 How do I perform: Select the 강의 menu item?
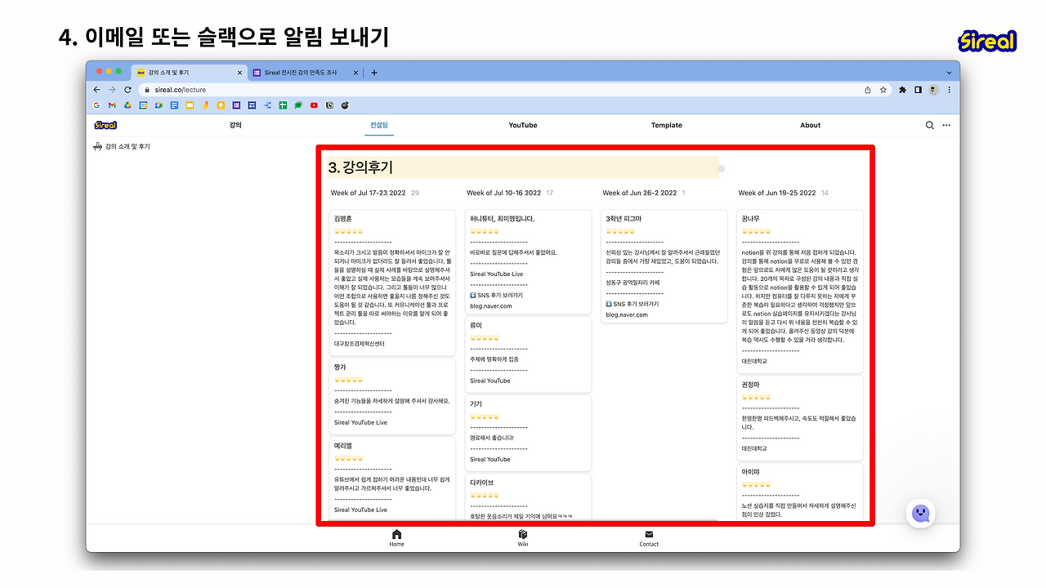(235, 126)
